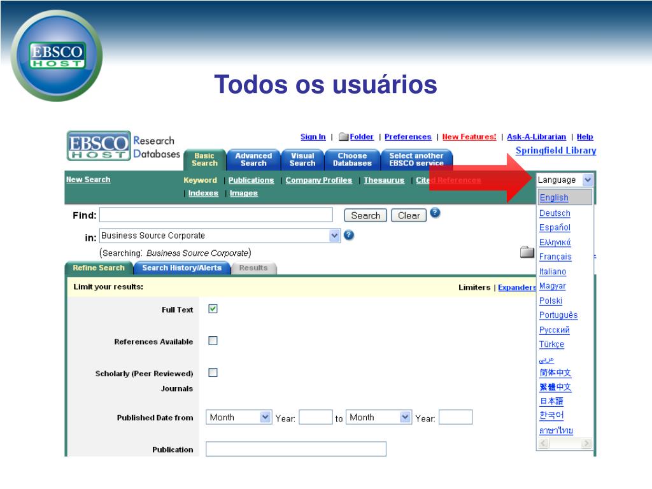Click the ending Year input field
The width and height of the screenshot is (652, 489).
[455, 417]
